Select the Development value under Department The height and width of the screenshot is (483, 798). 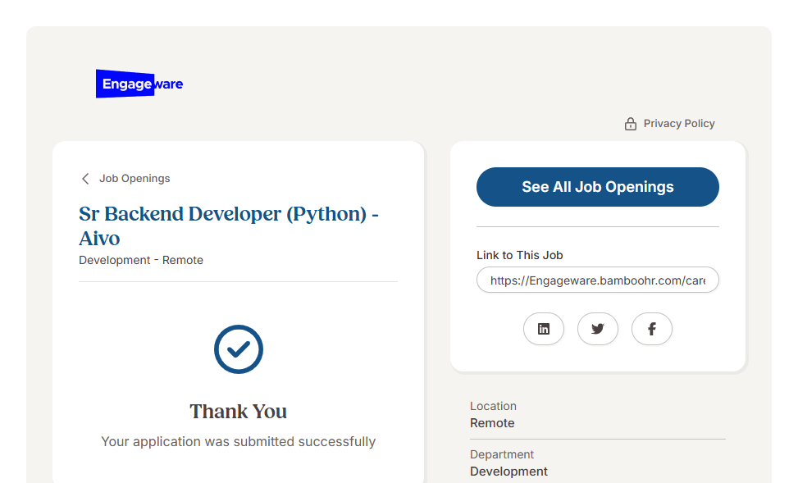tap(508, 472)
